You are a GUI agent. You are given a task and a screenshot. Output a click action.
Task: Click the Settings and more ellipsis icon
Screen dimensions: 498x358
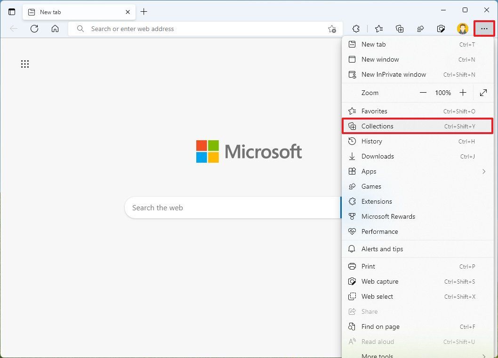pyautogui.click(x=484, y=29)
